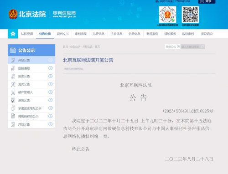Click the 登录 login button
The image size is (228, 174).
pos(207,1)
